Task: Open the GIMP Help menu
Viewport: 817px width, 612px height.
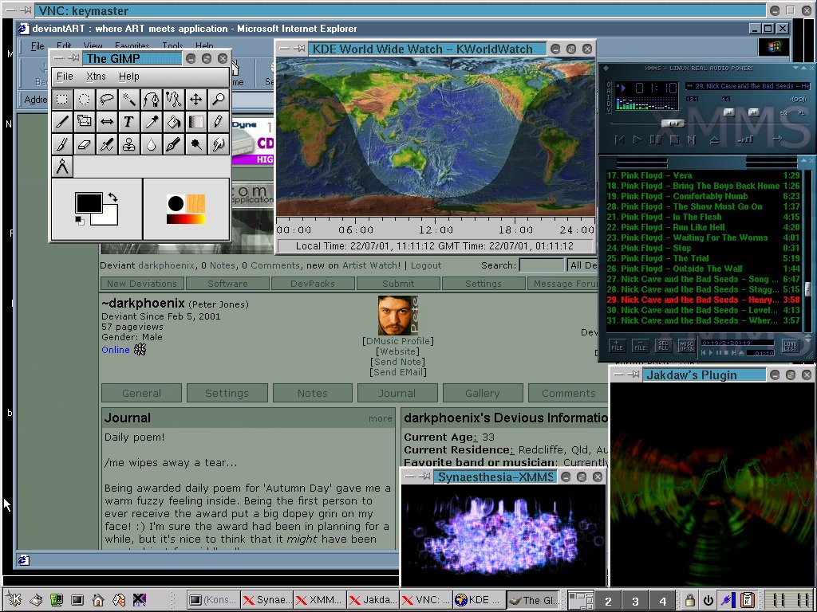Action: pos(128,76)
